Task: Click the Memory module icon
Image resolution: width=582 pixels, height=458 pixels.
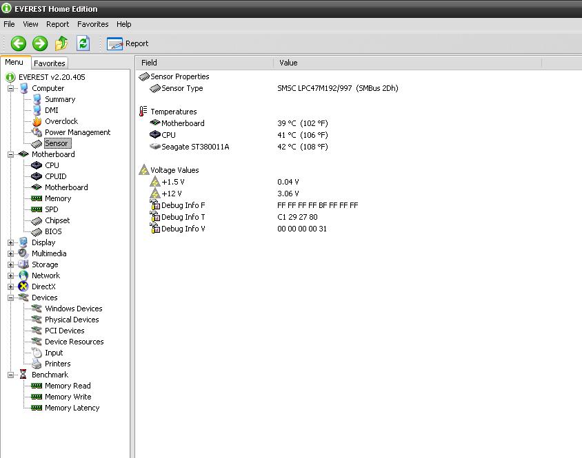Action: click(37, 198)
